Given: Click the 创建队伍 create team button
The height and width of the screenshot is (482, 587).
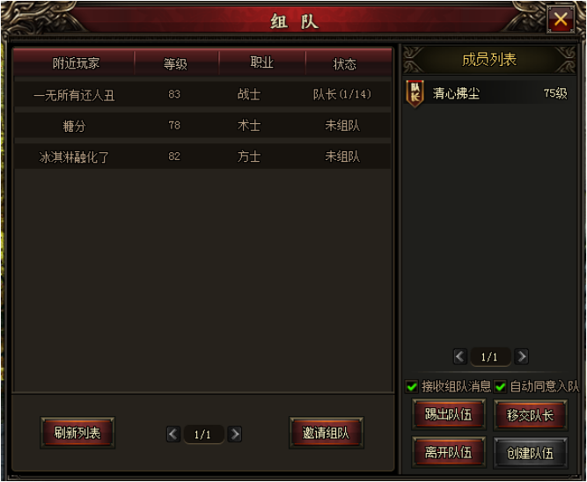Looking at the screenshot, I should [x=531, y=453].
